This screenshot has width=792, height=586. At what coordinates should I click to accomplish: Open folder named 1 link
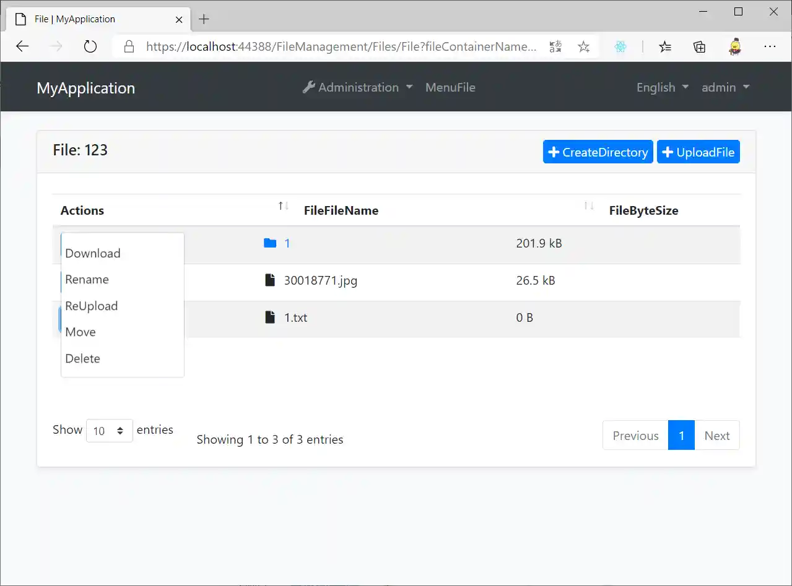coord(287,243)
